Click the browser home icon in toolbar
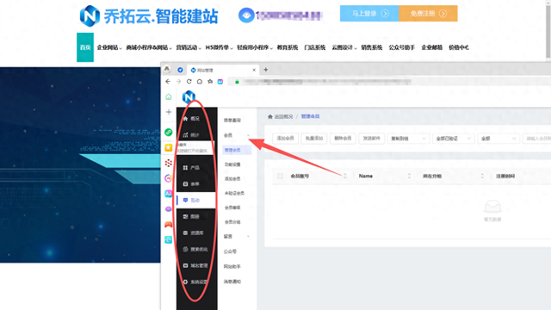551x310 pixels. click(x=200, y=82)
